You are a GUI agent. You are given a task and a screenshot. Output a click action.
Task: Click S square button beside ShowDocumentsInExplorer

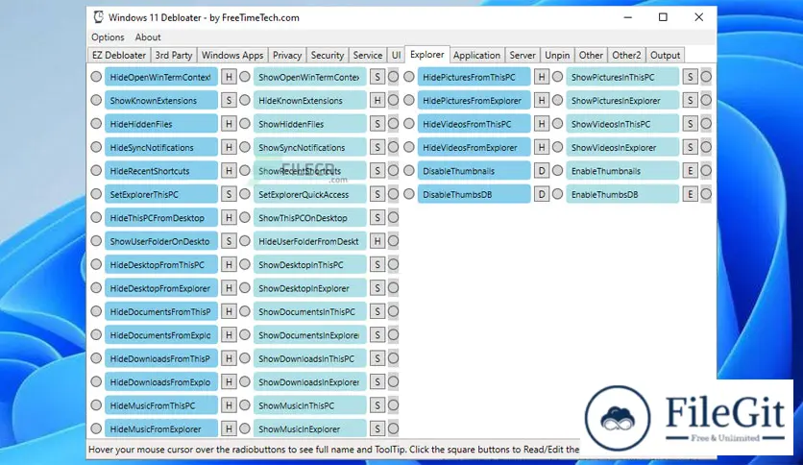coord(377,335)
